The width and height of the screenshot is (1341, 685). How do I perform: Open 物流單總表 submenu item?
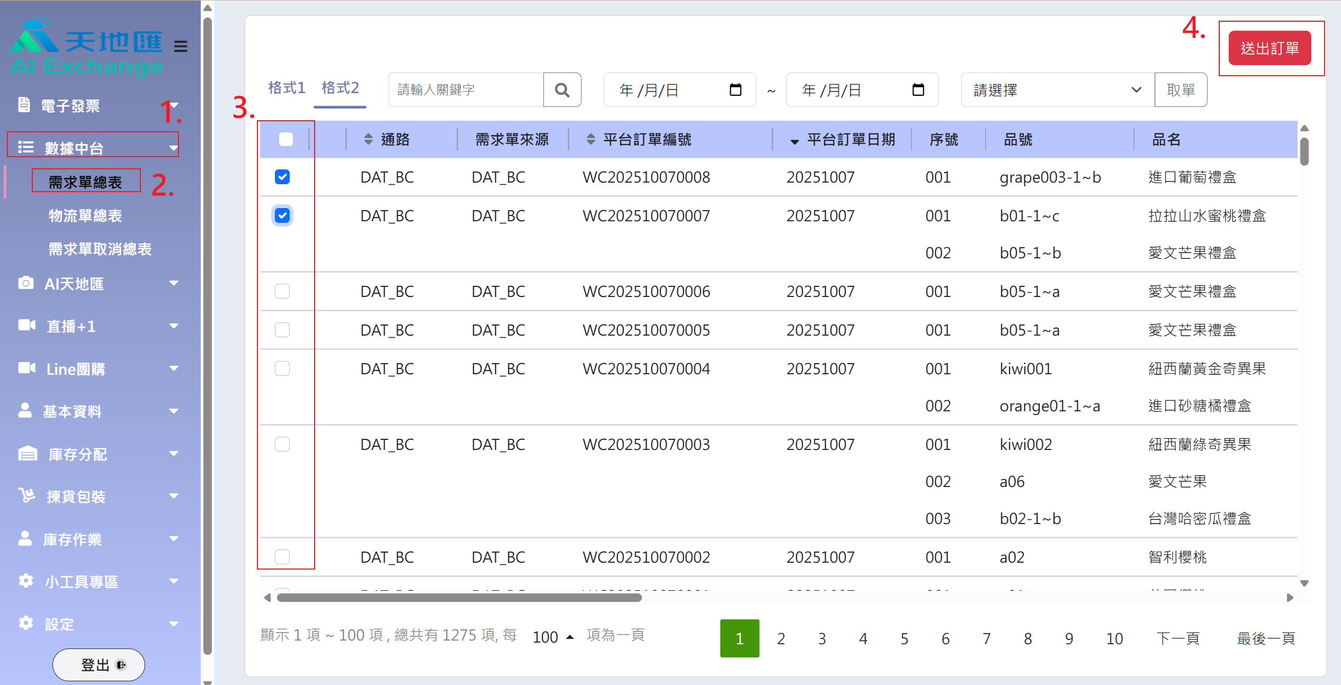tap(85, 215)
